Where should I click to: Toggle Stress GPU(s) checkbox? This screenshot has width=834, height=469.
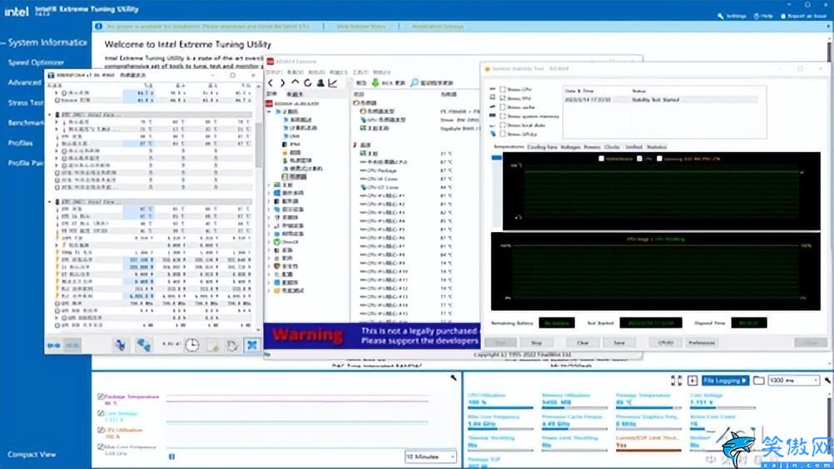pos(503,134)
